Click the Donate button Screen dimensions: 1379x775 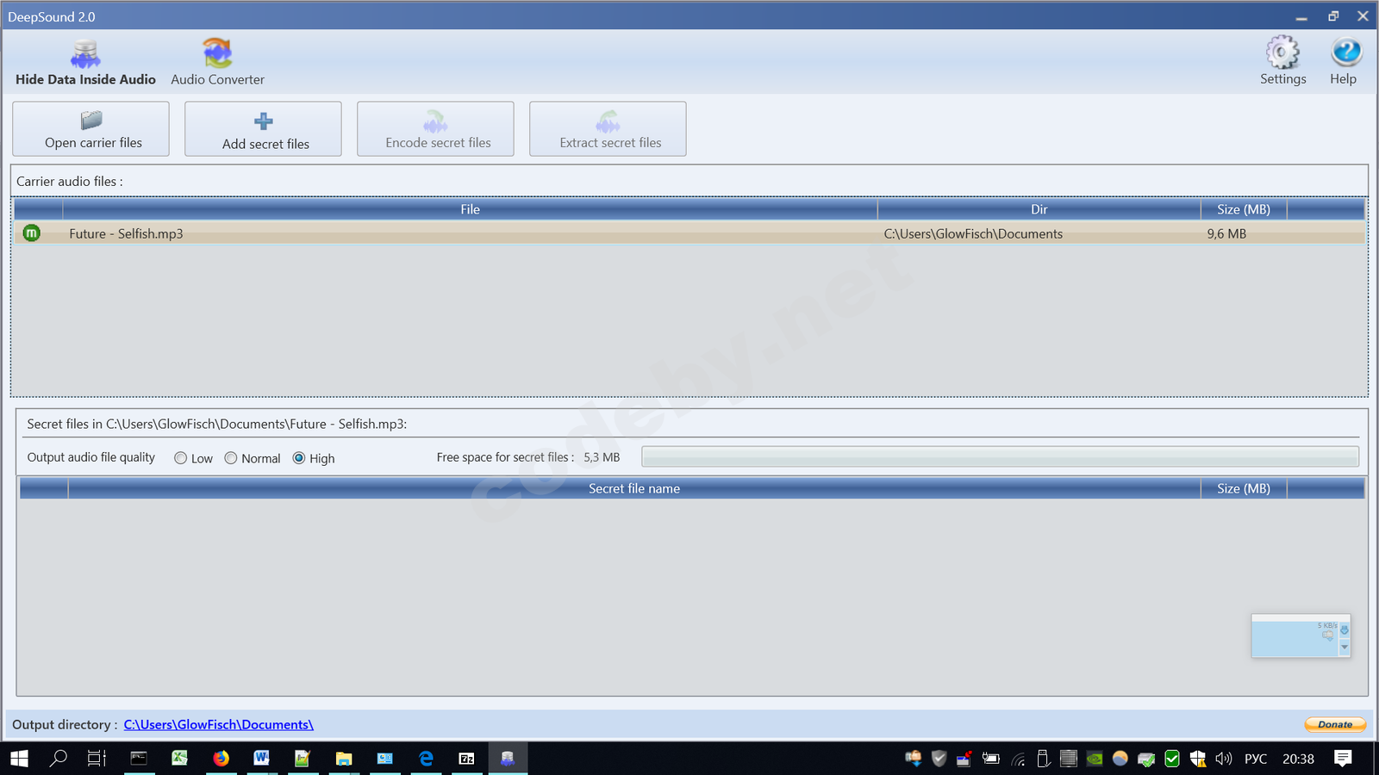(x=1335, y=724)
